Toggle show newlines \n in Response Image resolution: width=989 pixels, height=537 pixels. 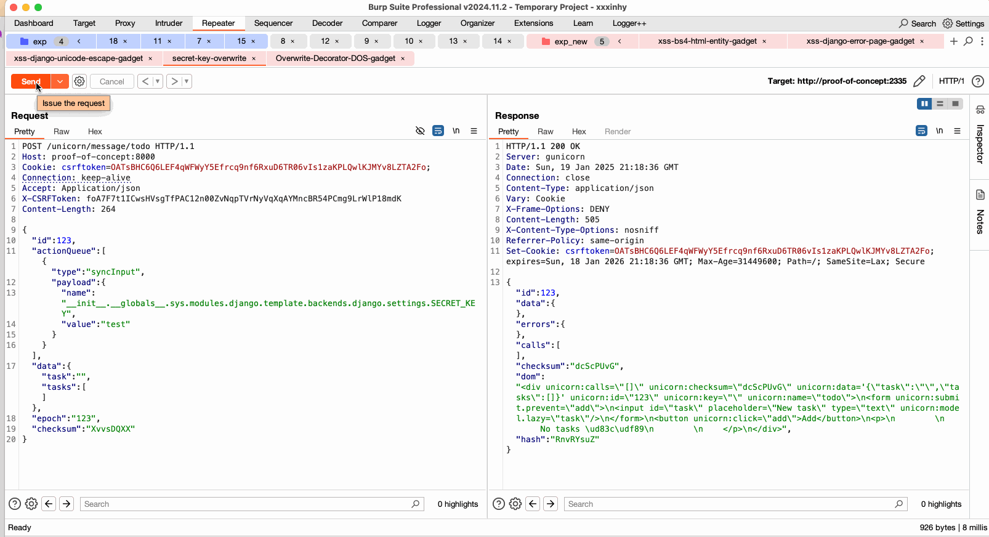tap(940, 131)
